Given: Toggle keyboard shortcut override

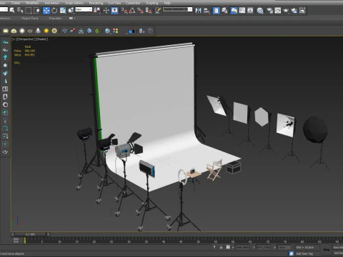Looking at the screenshot, I should click(x=114, y=10).
